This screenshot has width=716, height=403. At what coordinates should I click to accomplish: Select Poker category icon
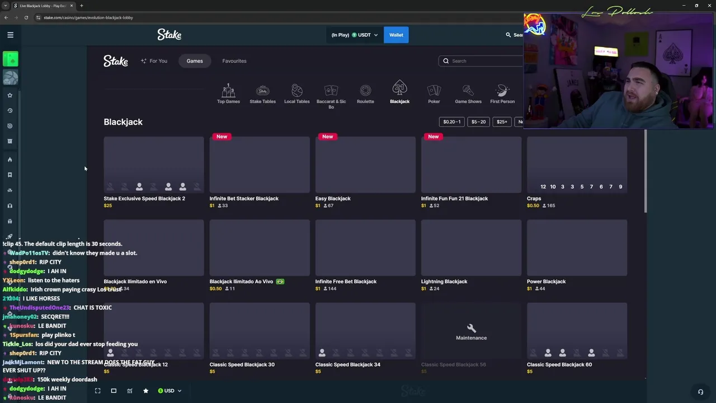[x=434, y=94]
